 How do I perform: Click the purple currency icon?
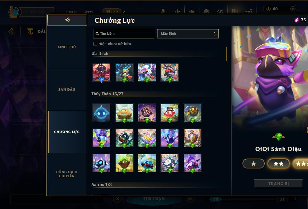(297, 20)
